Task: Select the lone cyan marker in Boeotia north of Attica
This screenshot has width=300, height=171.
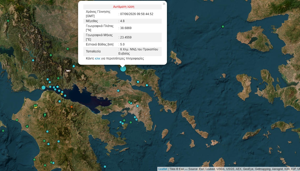Action: click(x=118, y=91)
